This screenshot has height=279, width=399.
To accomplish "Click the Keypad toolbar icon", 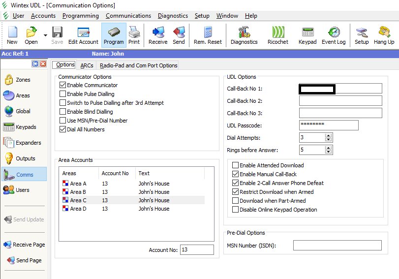I will tap(308, 36).
